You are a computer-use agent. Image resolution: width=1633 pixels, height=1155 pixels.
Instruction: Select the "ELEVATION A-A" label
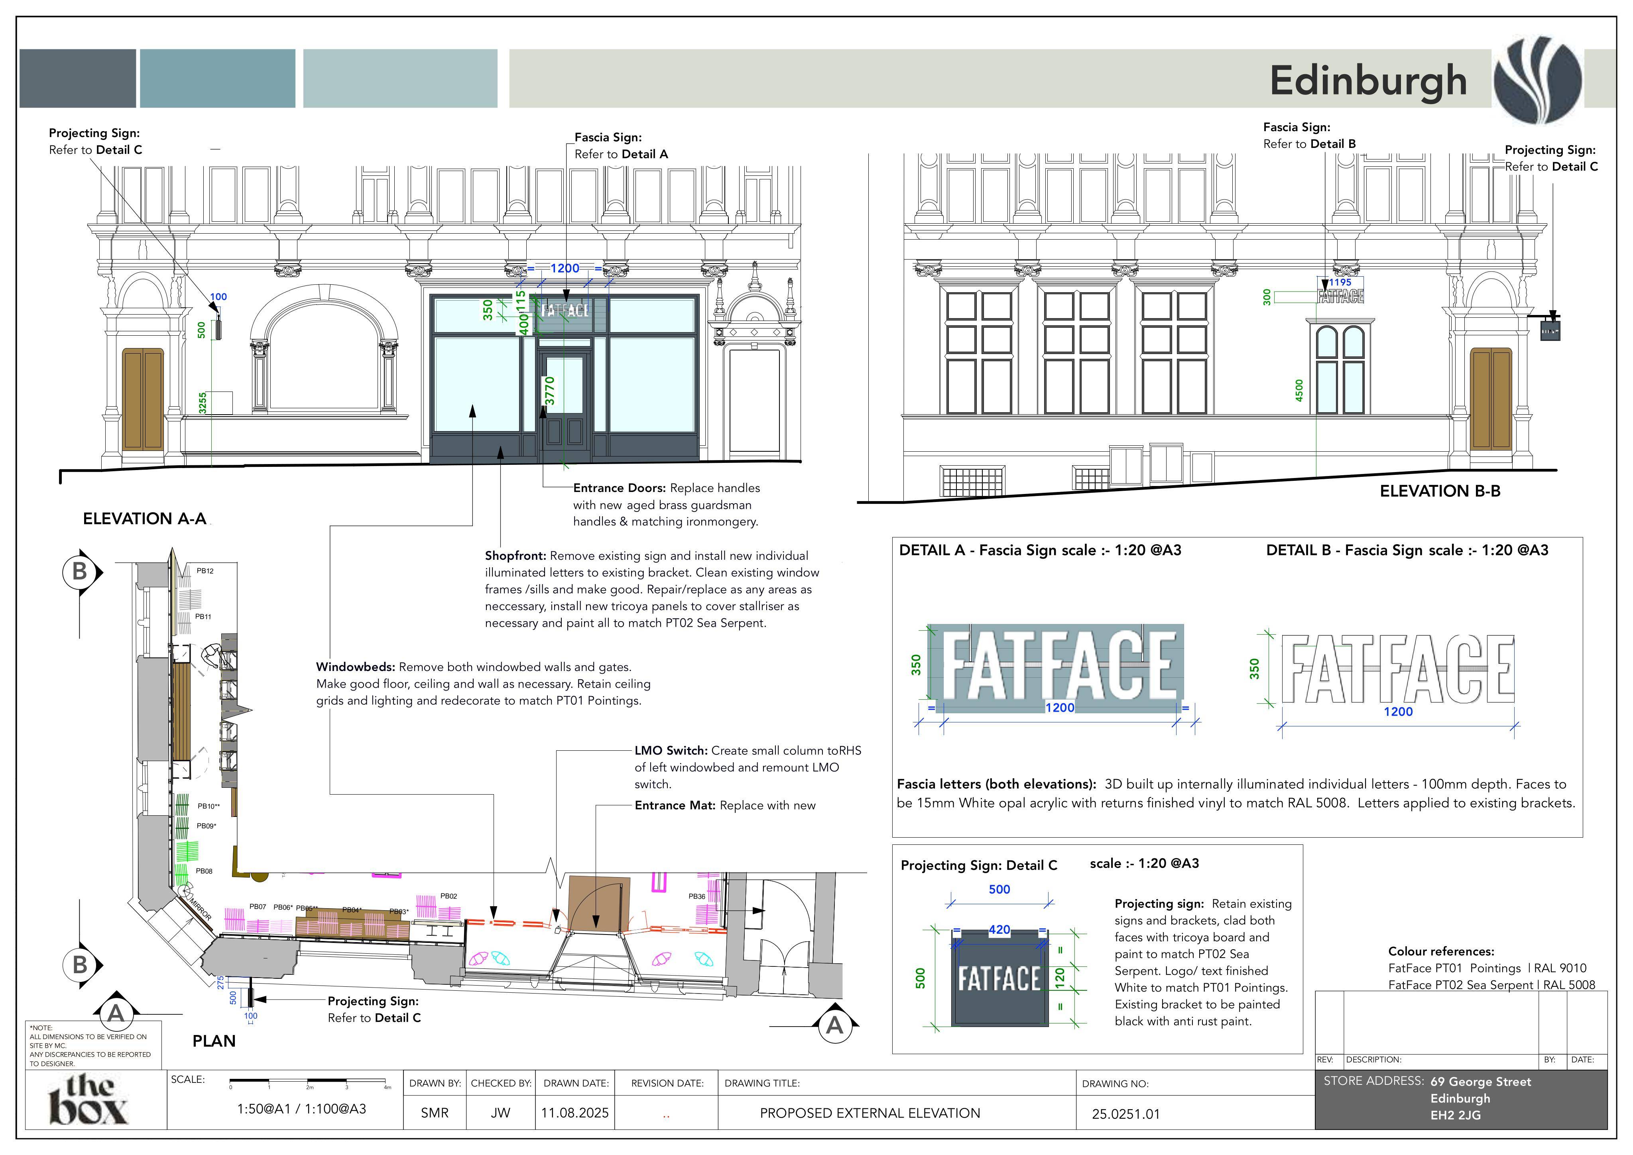point(144,519)
